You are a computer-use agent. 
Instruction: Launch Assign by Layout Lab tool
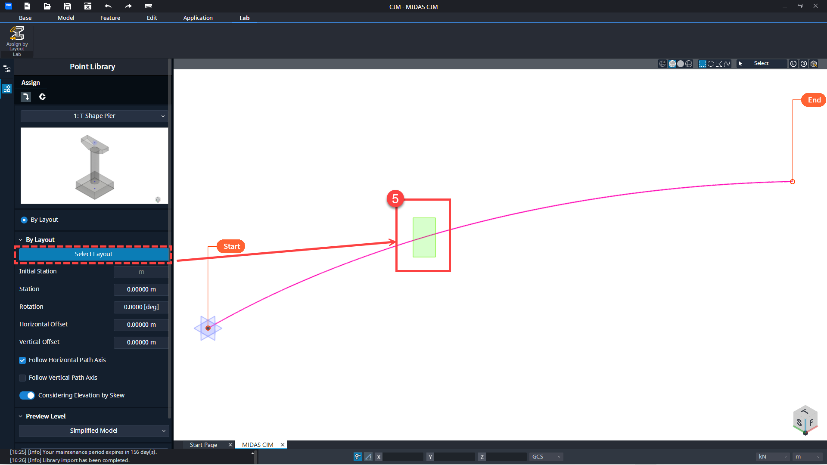point(17,38)
